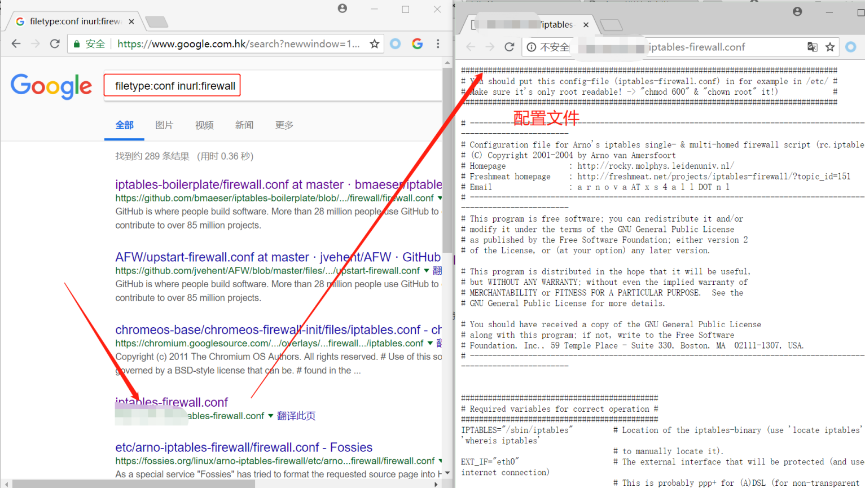
Task: Close the filetype:conf inurl:firewall tab
Action: (131, 21)
